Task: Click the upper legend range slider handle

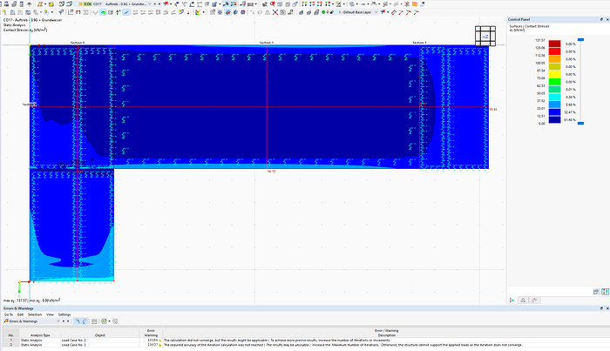Action: click(x=580, y=40)
